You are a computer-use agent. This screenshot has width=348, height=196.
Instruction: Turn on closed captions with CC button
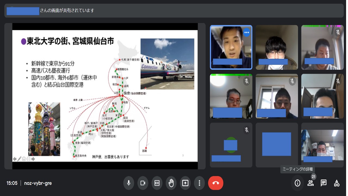(157, 183)
